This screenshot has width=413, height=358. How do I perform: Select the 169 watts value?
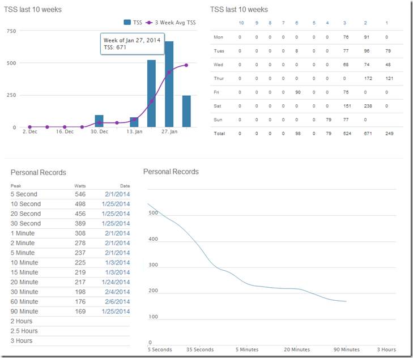[x=80, y=311]
